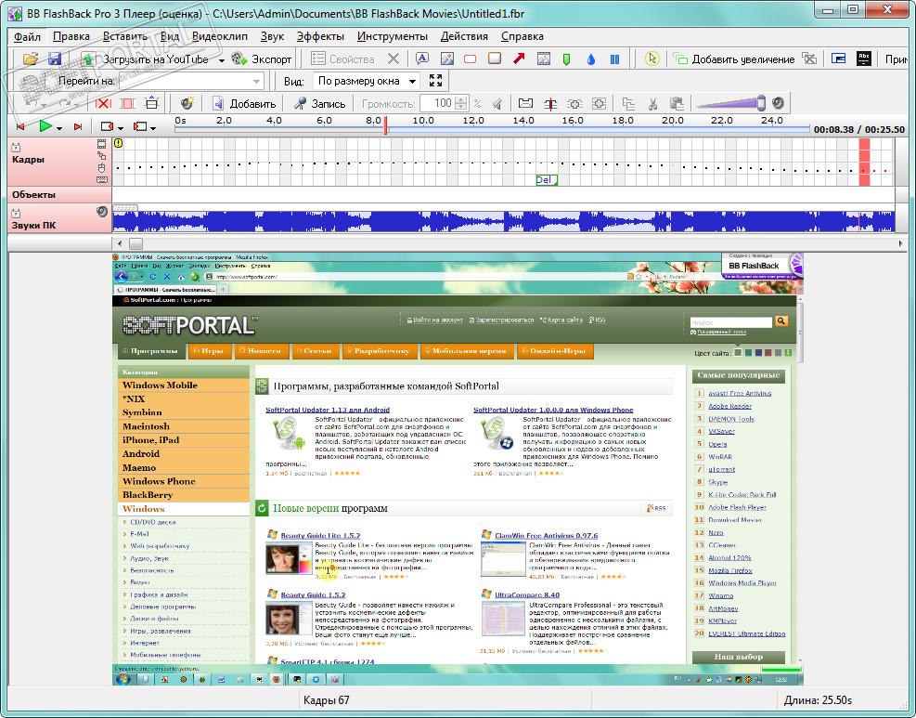The width and height of the screenshot is (916, 718).
Task: Click the blue PC sound waveform
Action: 504,222
